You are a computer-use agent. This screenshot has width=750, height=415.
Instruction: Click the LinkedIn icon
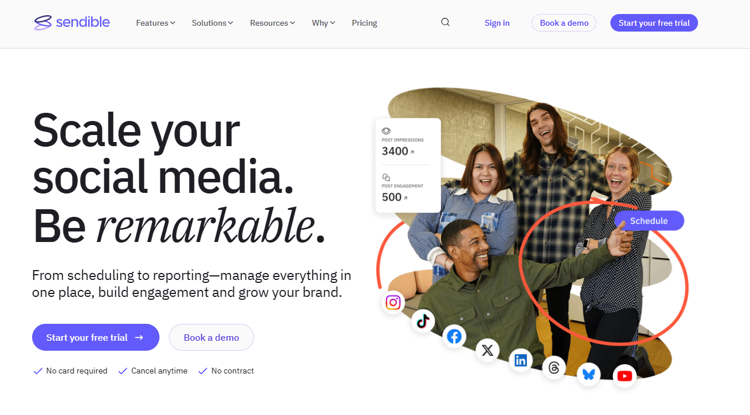(520, 360)
